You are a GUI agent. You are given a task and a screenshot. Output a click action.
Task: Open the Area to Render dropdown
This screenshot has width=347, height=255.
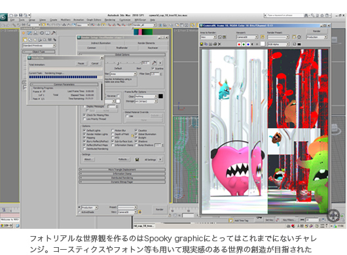tap(208, 37)
